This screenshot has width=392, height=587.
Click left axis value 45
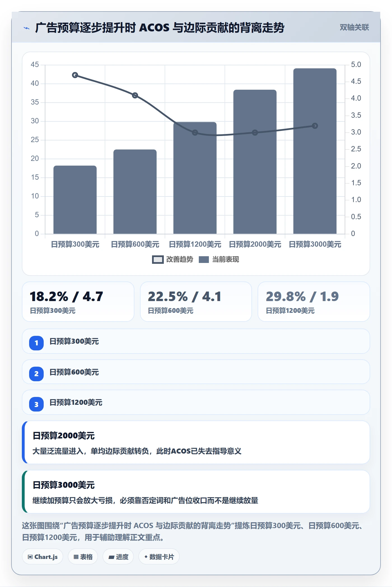coord(35,64)
